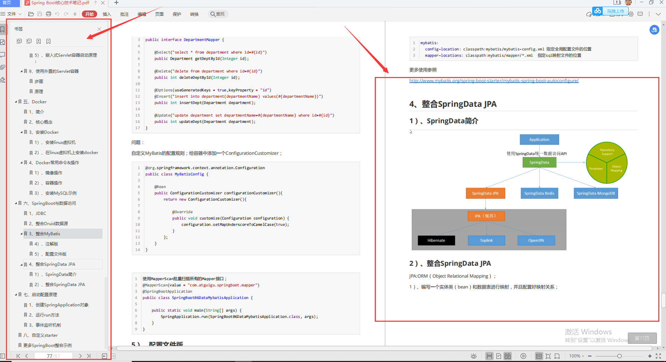Open the 100% zoom level dropdown
The height and width of the screenshot is (362, 666).
[577, 356]
